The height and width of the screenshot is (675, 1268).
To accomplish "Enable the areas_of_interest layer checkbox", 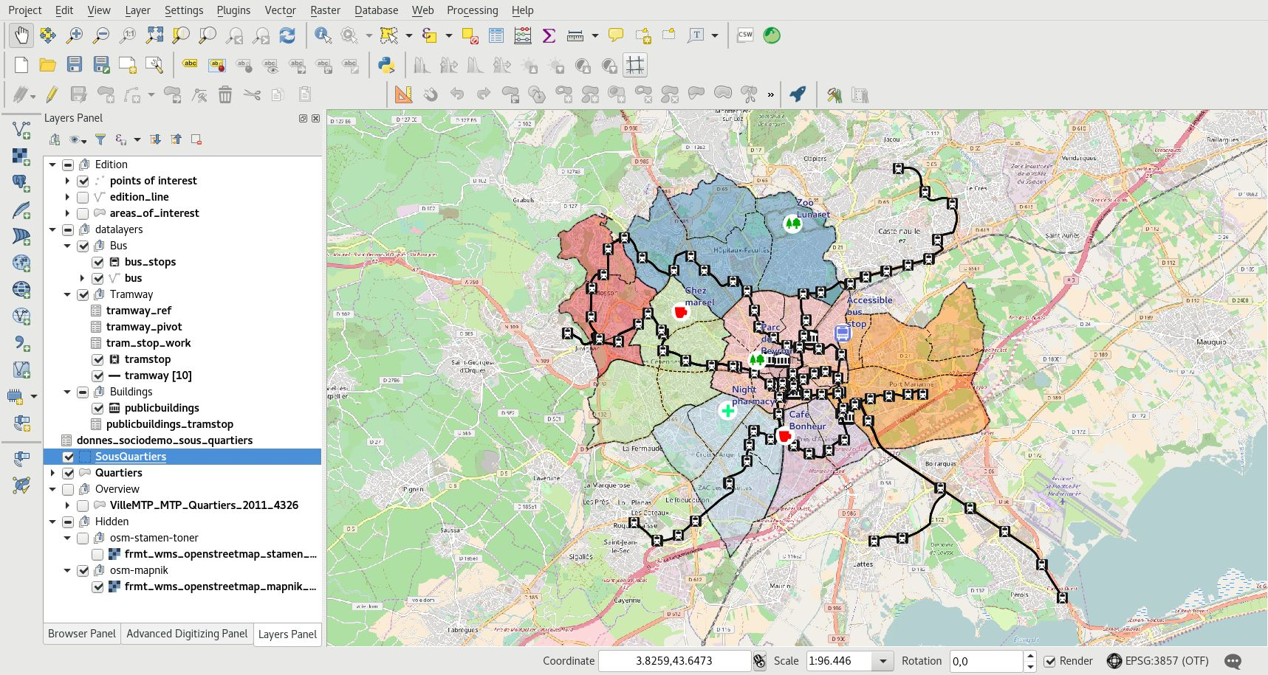I will pyautogui.click(x=83, y=213).
